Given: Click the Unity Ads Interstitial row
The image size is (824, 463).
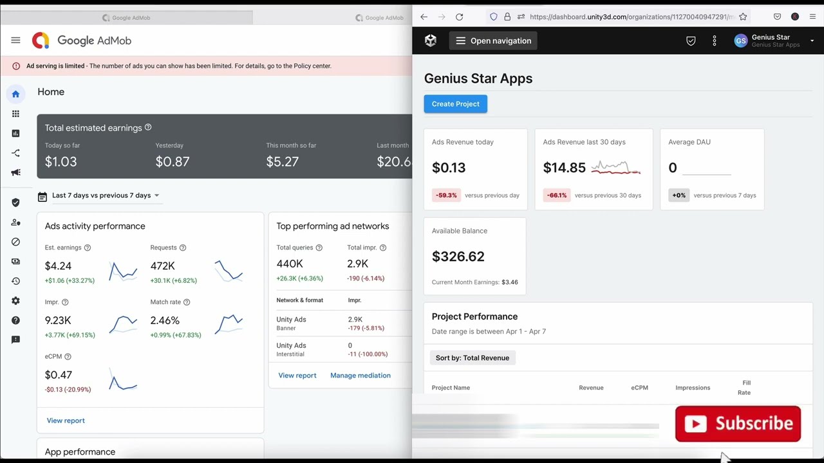Looking at the screenshot, I should [x=340, y=349].
